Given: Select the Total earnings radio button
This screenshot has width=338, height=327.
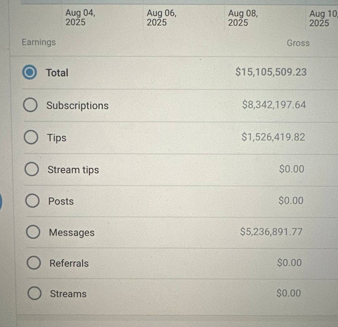Looking at the screenshot, I should (30, 72).
